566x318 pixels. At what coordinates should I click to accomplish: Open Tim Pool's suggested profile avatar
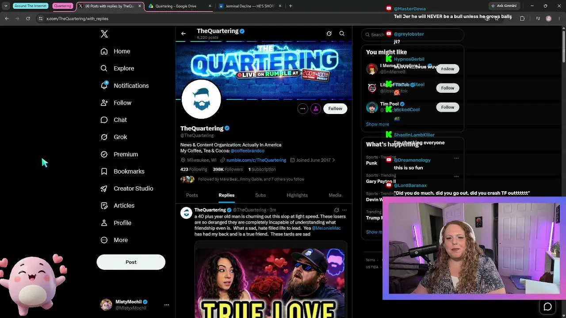tap(372, 107)
